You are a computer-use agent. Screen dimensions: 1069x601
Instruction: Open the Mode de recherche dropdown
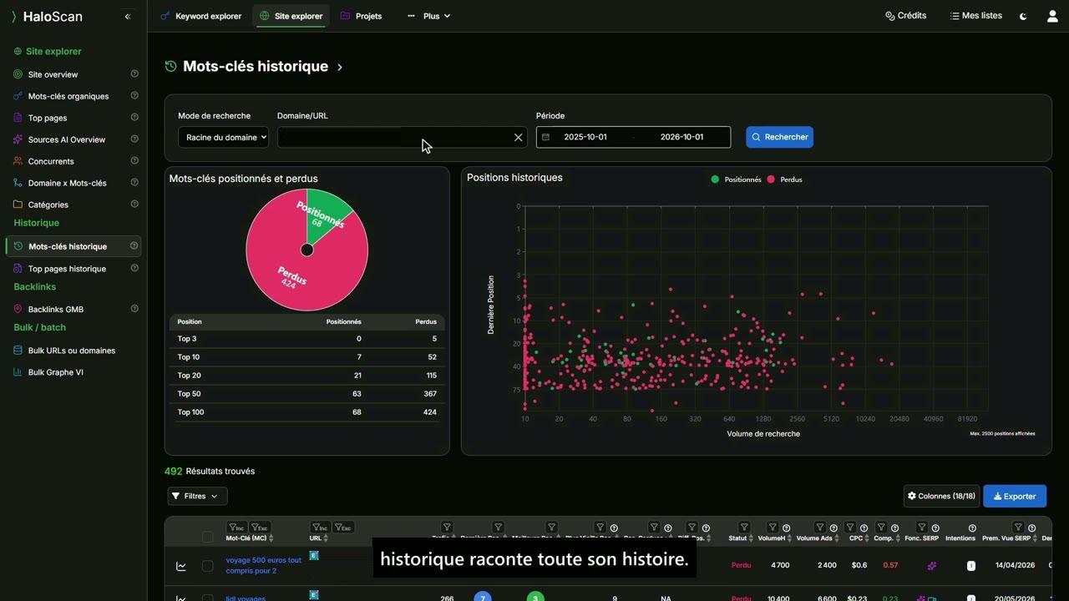(x=223, y=137)
